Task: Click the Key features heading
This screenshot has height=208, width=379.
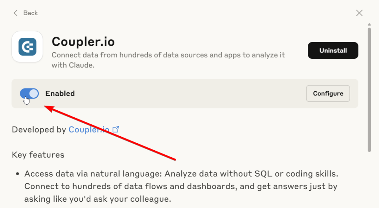Action: point(38,155)
